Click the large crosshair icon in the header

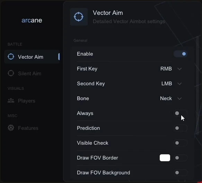79,17
